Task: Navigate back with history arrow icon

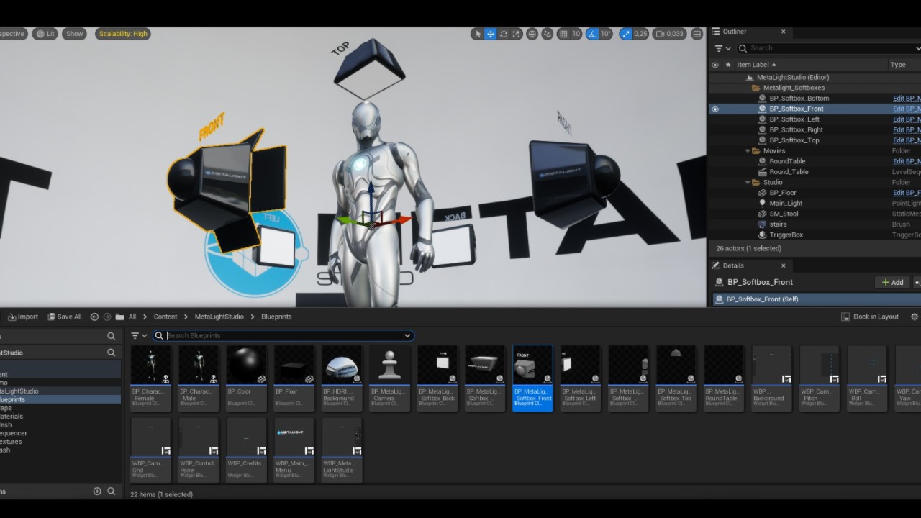Action: coord(94,317)
